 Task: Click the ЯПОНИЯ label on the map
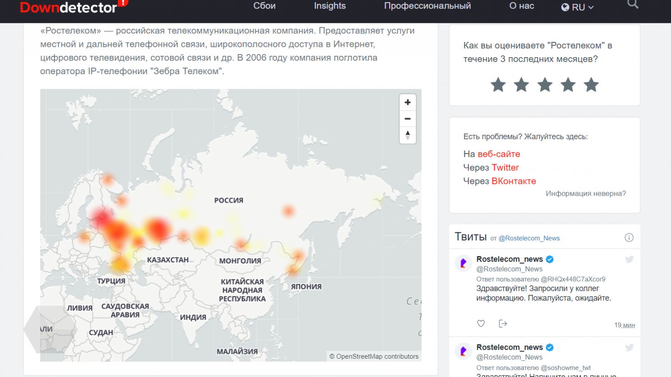coord(306,287)
